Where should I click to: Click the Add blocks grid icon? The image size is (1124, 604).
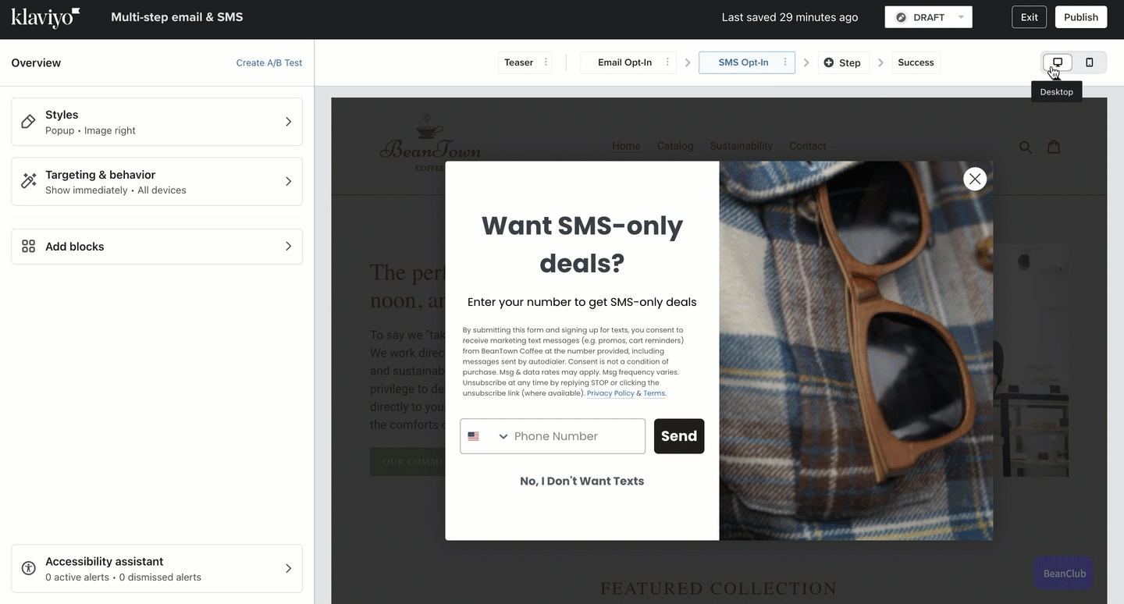pos(29,247)
